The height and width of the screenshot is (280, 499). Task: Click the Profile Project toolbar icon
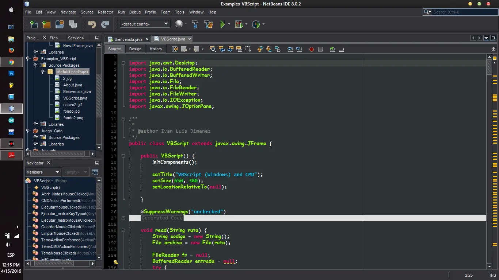click(x=256, y=24)
